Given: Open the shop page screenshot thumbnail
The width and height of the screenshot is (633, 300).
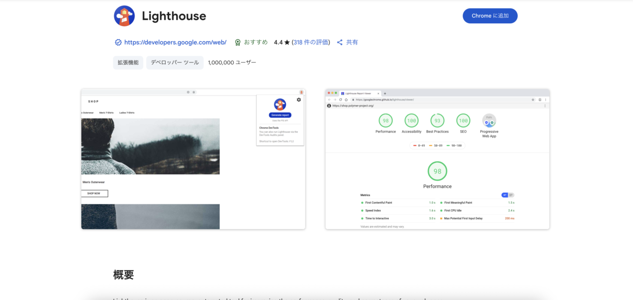Looking at the screenshot, I should tap(193, 159).
